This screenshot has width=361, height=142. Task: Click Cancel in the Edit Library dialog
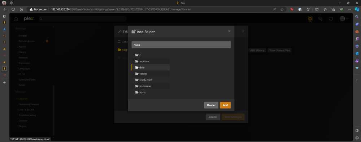click(x=213, y=117)
